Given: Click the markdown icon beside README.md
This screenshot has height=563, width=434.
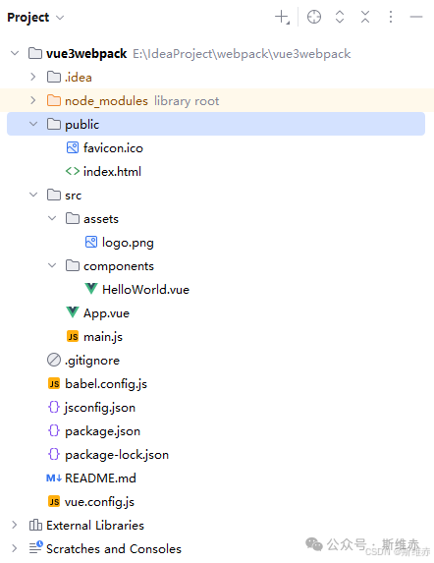Looking at the screenshot, I should (54, 479).
